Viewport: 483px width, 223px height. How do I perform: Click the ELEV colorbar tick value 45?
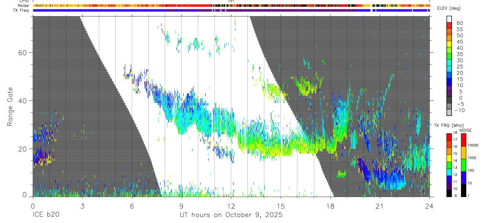tap(459, 42)
